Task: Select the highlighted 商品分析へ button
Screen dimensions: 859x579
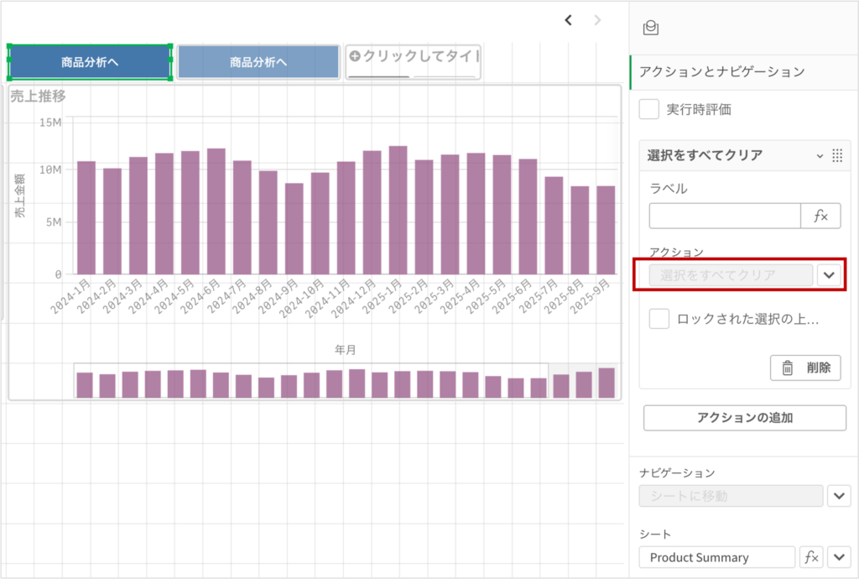Action: click(x=90, y=62)
